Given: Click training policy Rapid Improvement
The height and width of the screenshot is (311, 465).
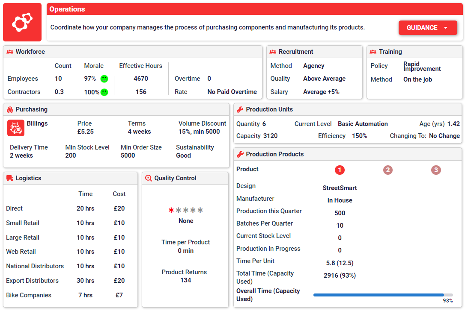Looking at the screenshot, I should 422,66.
